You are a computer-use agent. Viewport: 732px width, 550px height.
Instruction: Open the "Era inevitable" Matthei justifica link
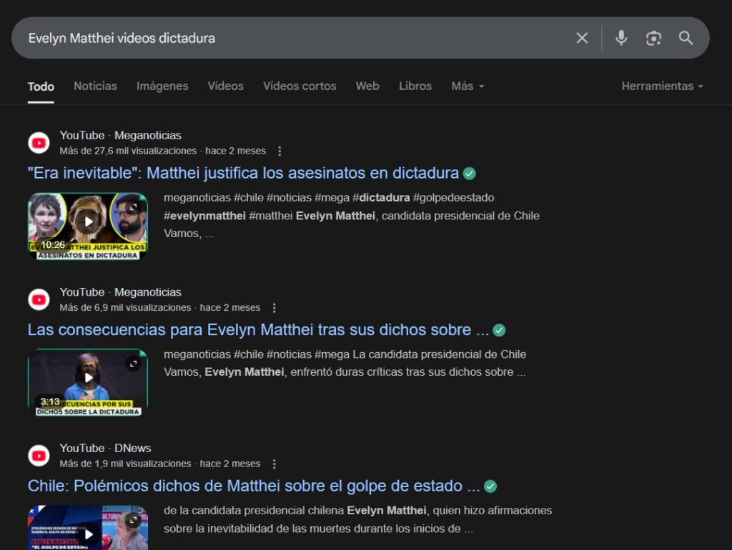(x=243, y=173)
